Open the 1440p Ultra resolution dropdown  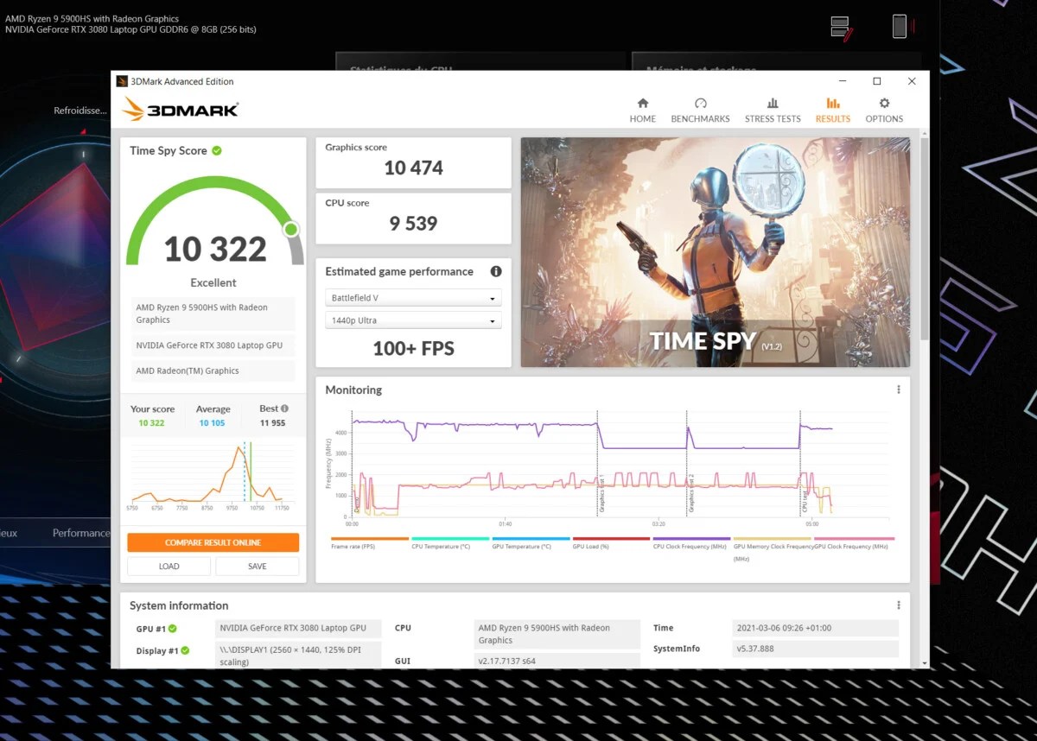(414, 320)
